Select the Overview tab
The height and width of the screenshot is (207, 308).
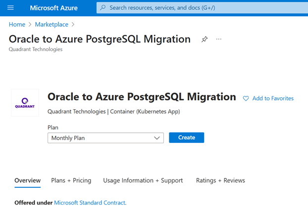tap(28, 181)
